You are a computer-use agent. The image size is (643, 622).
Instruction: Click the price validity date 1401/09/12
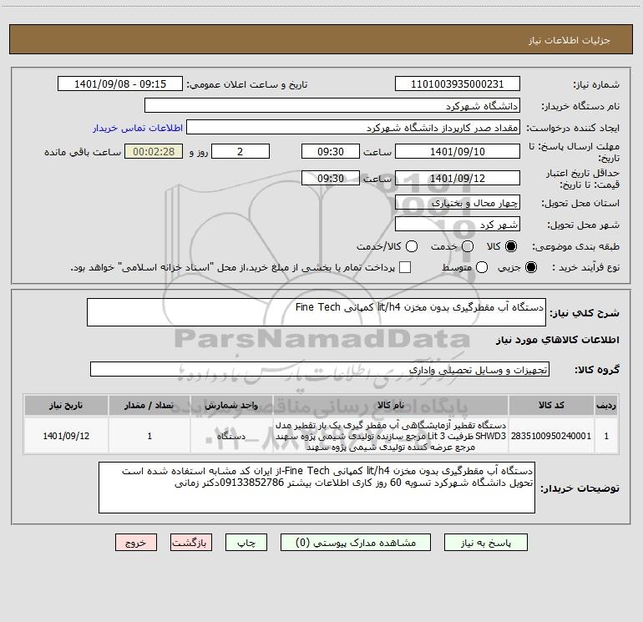coord(458,178)
